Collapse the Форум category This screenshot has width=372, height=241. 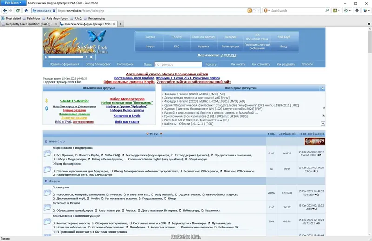click(46, 181)
